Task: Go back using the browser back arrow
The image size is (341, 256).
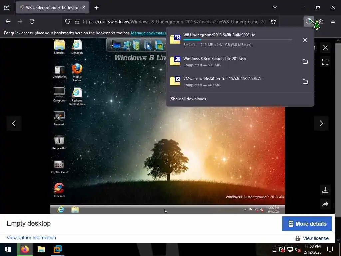Action: [8, 21]
